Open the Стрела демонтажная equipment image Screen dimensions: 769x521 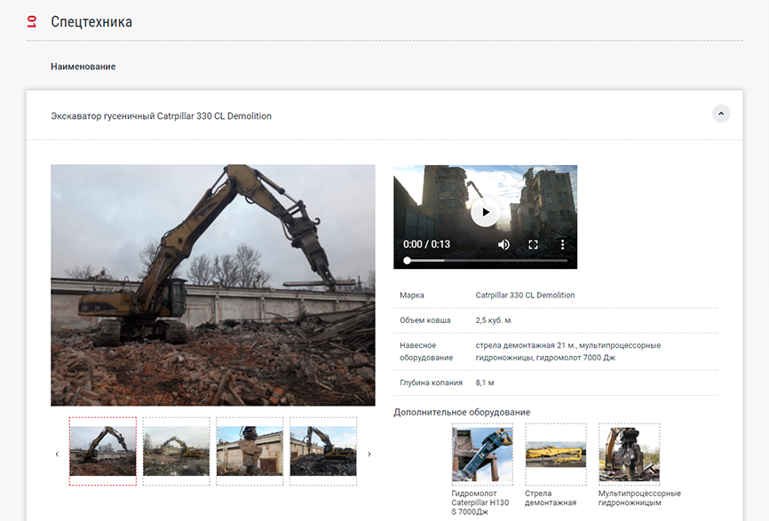tap(556, 454)
